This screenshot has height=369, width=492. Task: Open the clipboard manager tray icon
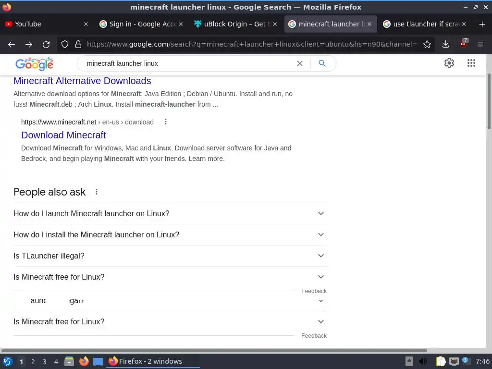coord(441,361)
